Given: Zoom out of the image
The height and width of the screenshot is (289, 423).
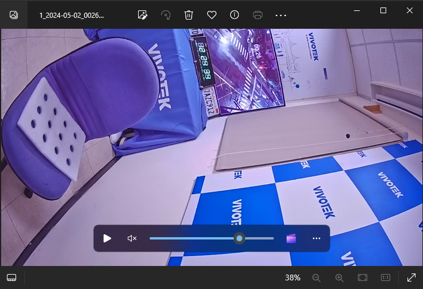Looking at the screenshot, I should point(316,277).
